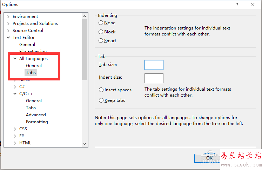The width and height of the screenshot is (262, 170).
Task: Choose Smart indenting radio button
Action: 101,40
